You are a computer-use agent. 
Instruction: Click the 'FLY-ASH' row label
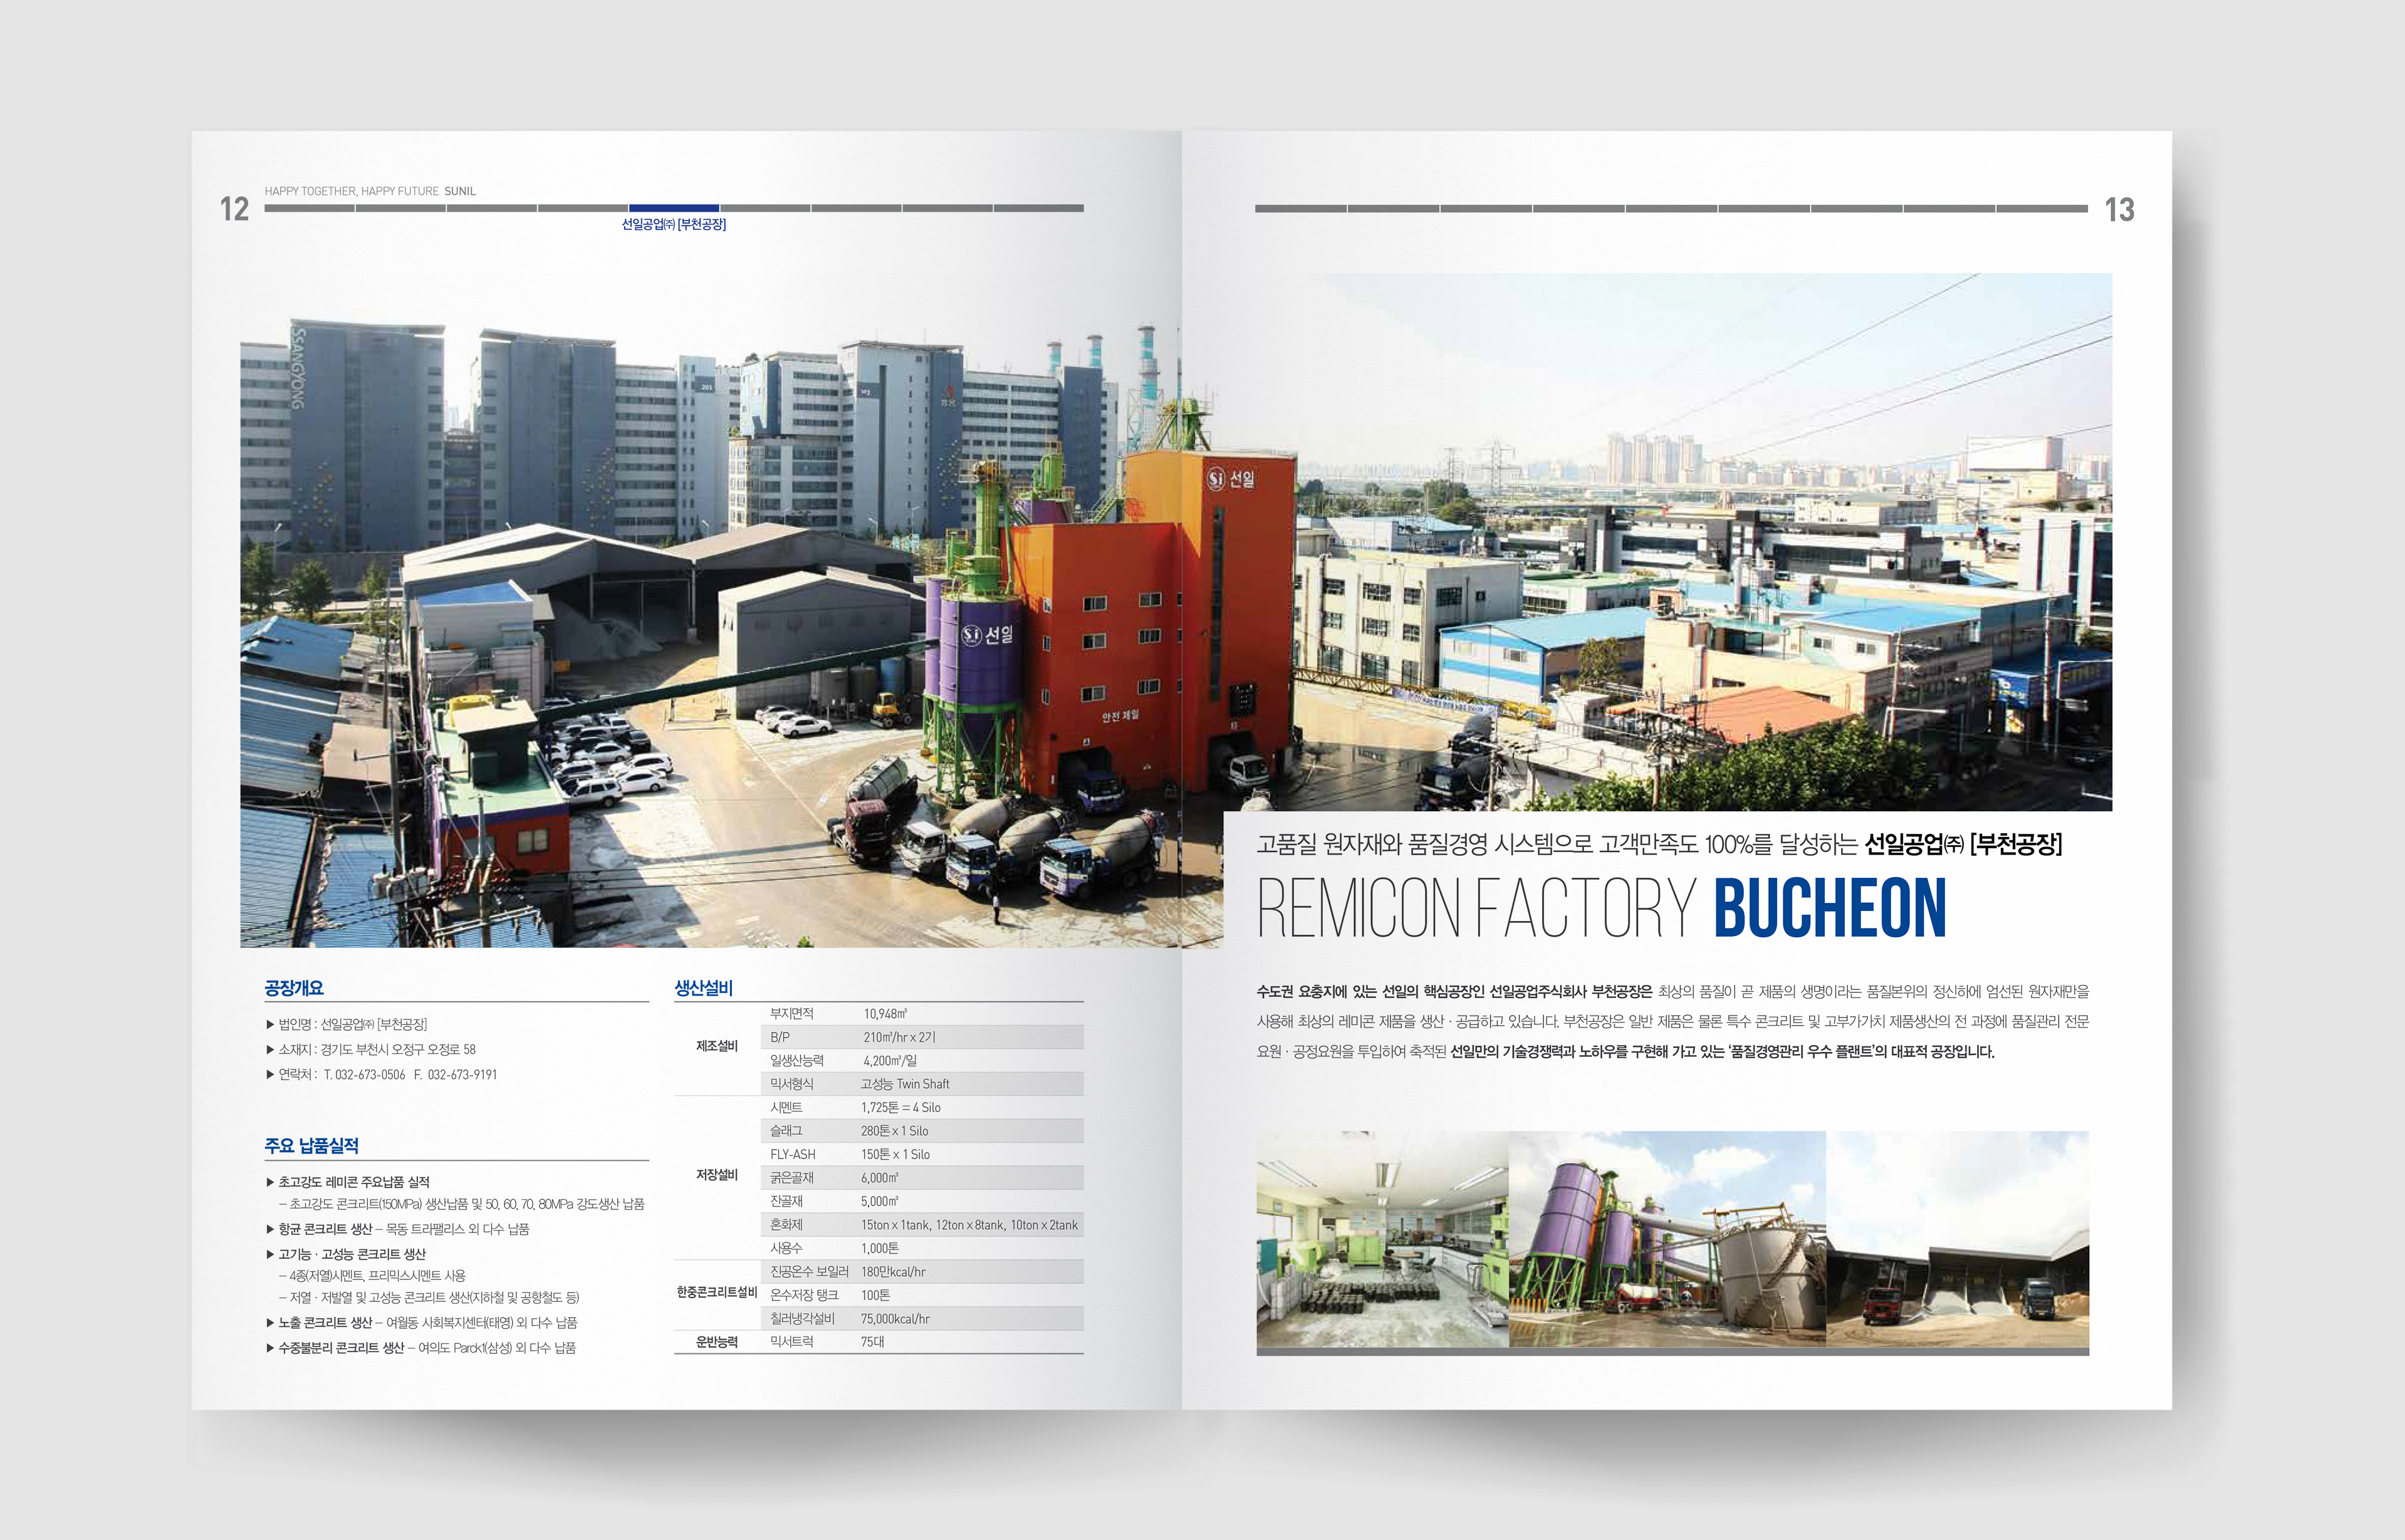pyautogui.click(x=793, y=1155)
